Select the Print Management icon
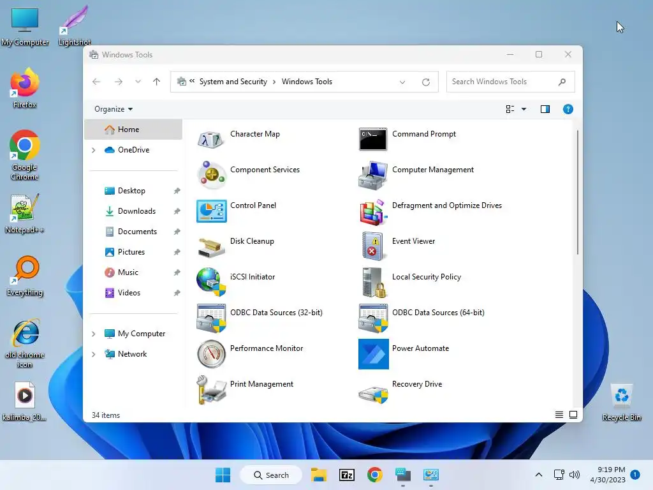 (211, 390)
